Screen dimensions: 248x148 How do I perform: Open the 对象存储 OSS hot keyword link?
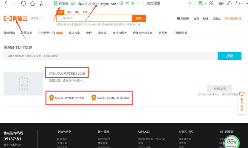coord(133,25)
